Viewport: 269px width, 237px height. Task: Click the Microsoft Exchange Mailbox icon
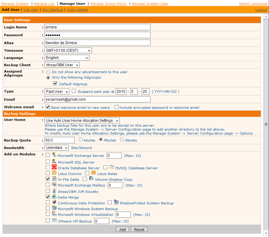54,184
